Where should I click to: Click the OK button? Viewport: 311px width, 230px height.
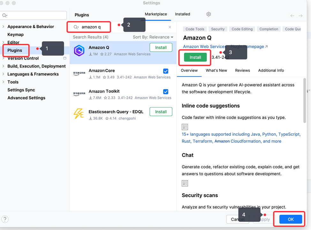click(x=291, y=219)
